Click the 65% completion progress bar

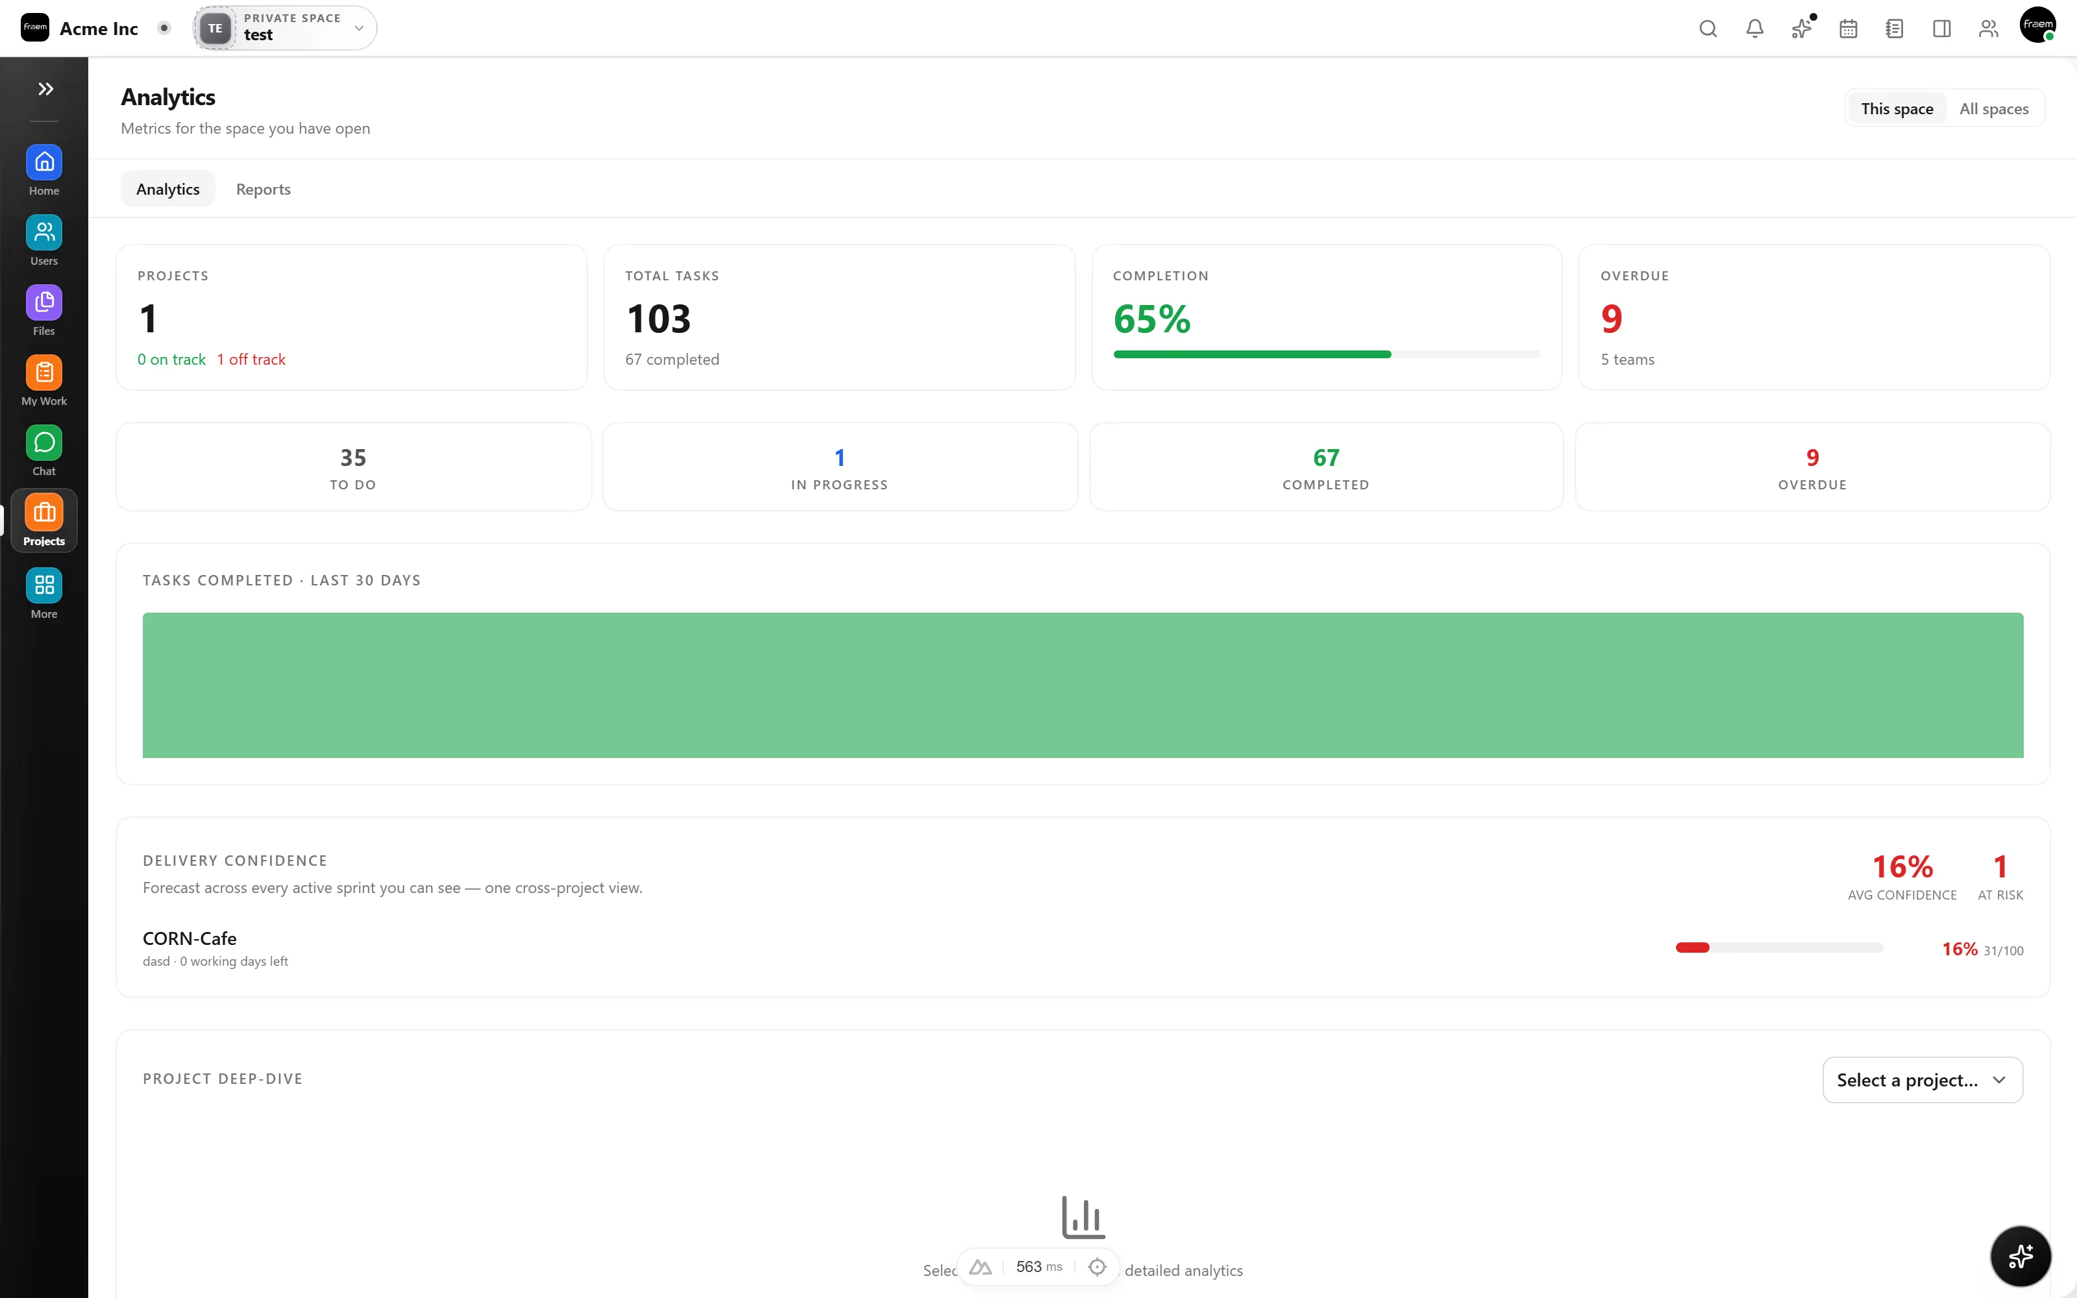1327,354
